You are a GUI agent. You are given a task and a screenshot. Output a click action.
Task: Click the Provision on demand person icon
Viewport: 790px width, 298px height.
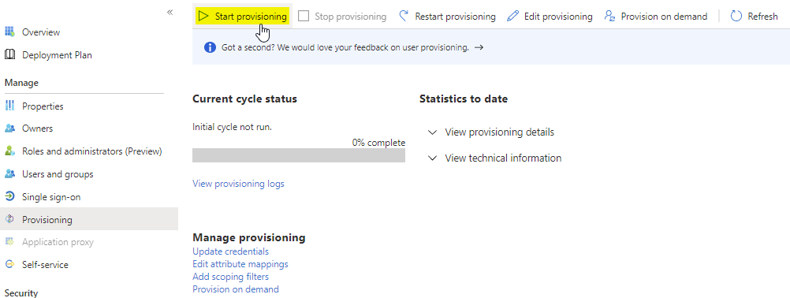[x=609, y=16]
